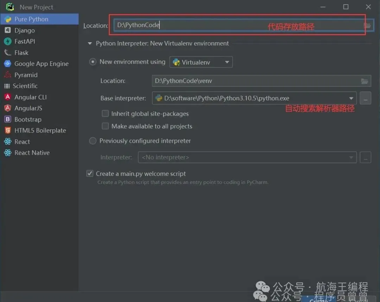Select AngularJS project type
Image resolution: width=380 pixels, height=302 pixels.
[x=39, y=108]
